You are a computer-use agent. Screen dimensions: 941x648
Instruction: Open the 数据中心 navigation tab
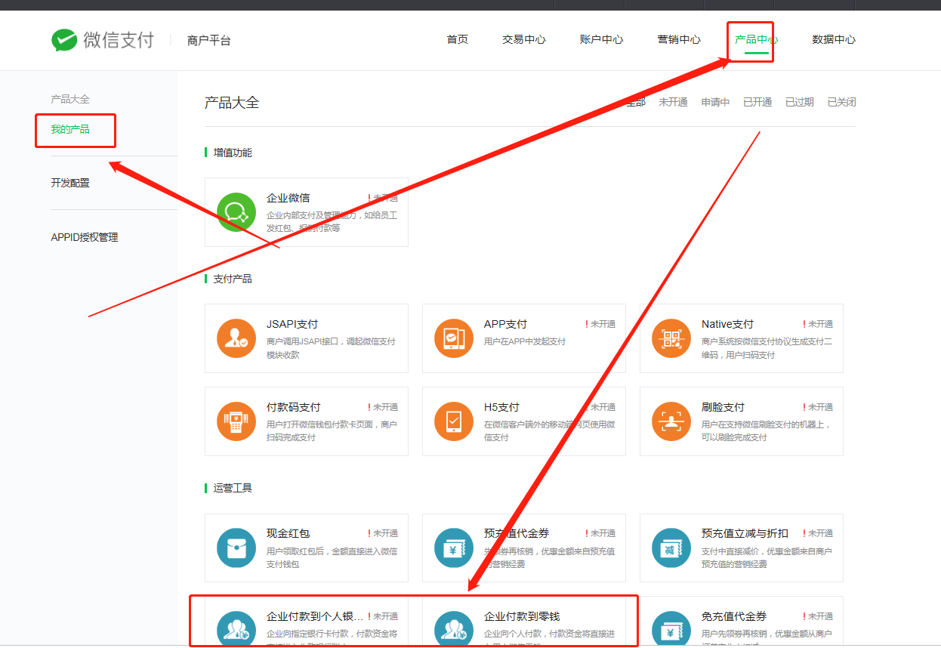click(x=834, y=39)
